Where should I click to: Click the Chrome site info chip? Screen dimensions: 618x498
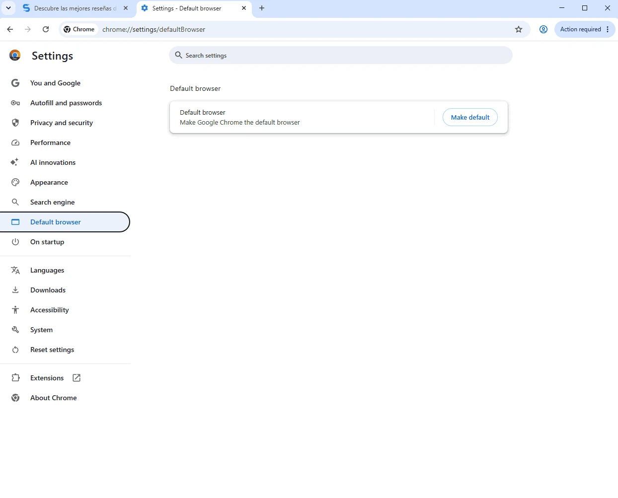pos(79,29)
